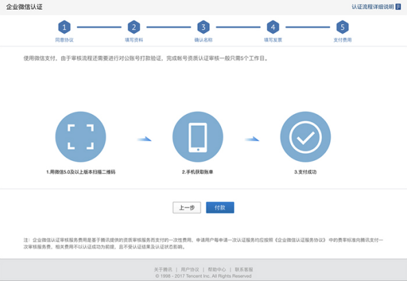Click the step 3 hexagon icon
The height and width of the screenshot is (281, 407).
(203, 27)
